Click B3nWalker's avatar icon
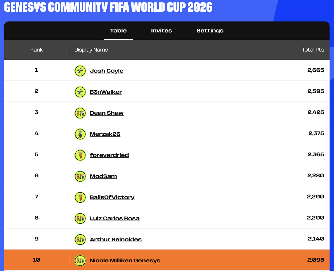The image size is (334, 271). point(80,92)
